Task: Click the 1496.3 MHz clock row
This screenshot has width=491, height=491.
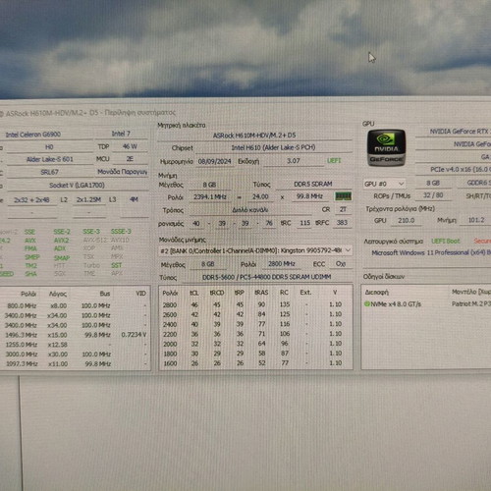Action: 75,335
